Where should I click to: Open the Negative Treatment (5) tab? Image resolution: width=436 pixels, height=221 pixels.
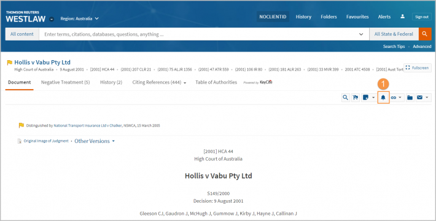(x=65, y=82)
